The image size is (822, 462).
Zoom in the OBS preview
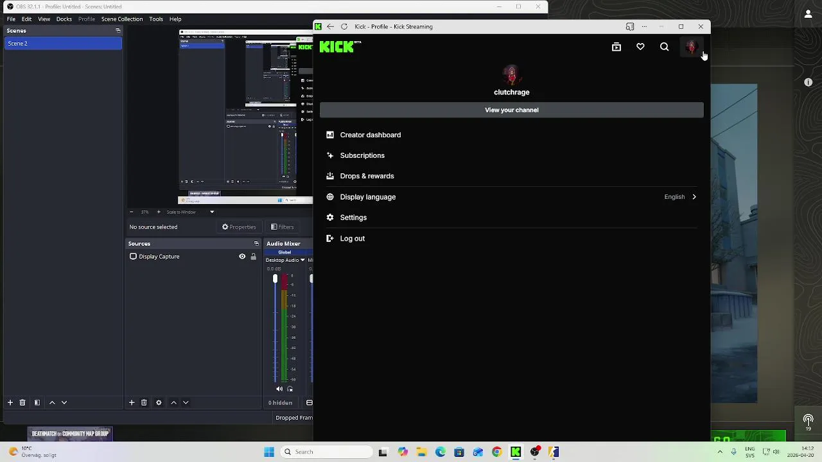tap(159, 212)
